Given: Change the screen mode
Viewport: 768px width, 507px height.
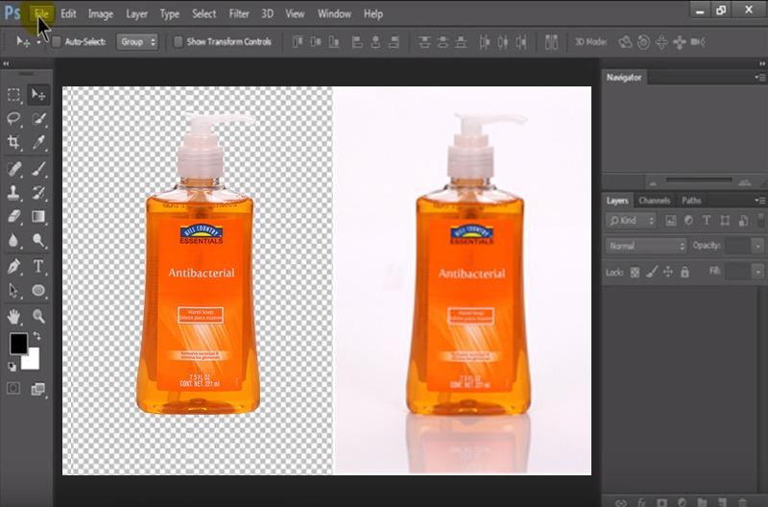Looking at the screenshot, I should 38,389.
